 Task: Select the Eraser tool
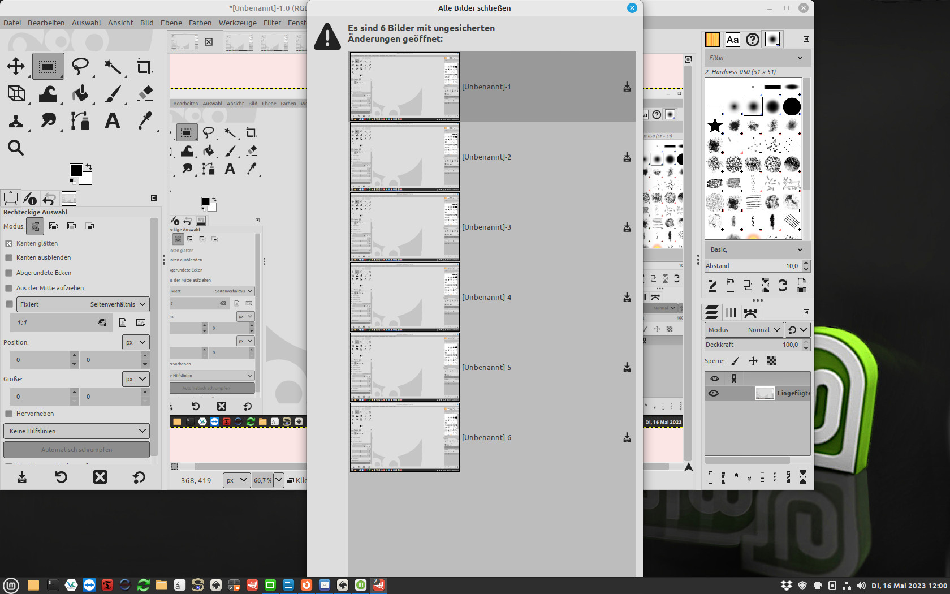coord(145,93)
